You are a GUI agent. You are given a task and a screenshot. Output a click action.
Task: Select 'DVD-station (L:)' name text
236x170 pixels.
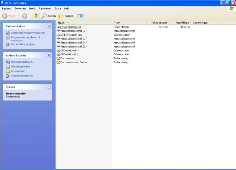click(x=69, y=54)
